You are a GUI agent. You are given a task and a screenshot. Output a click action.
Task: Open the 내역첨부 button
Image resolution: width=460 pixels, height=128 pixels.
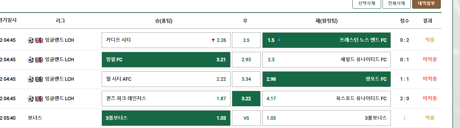[426, 3]
